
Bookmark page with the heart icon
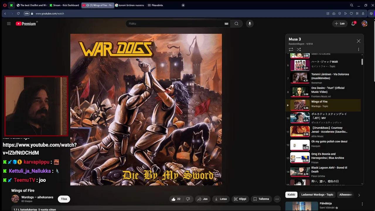pyautogui.click(x=351, y=13)
